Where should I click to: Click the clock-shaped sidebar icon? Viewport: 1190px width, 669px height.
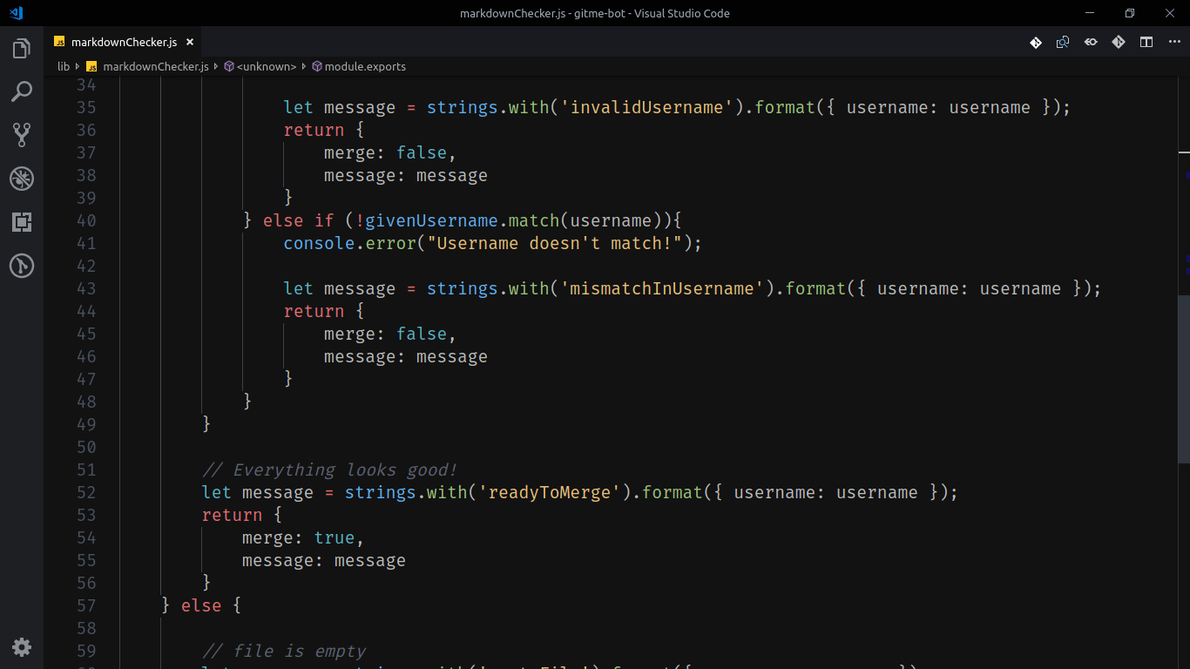click(21, 266)
